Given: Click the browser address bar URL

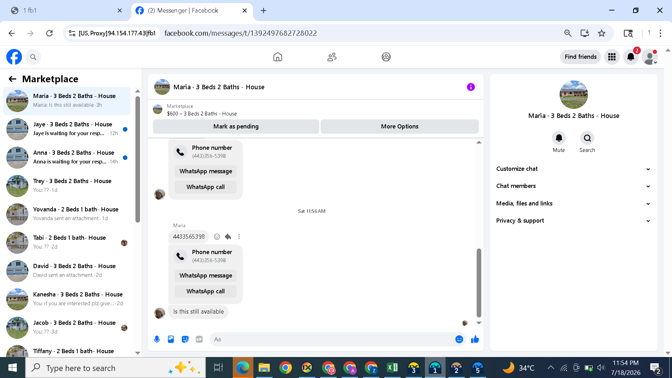Looking at the screenshot, I should 241,33.
